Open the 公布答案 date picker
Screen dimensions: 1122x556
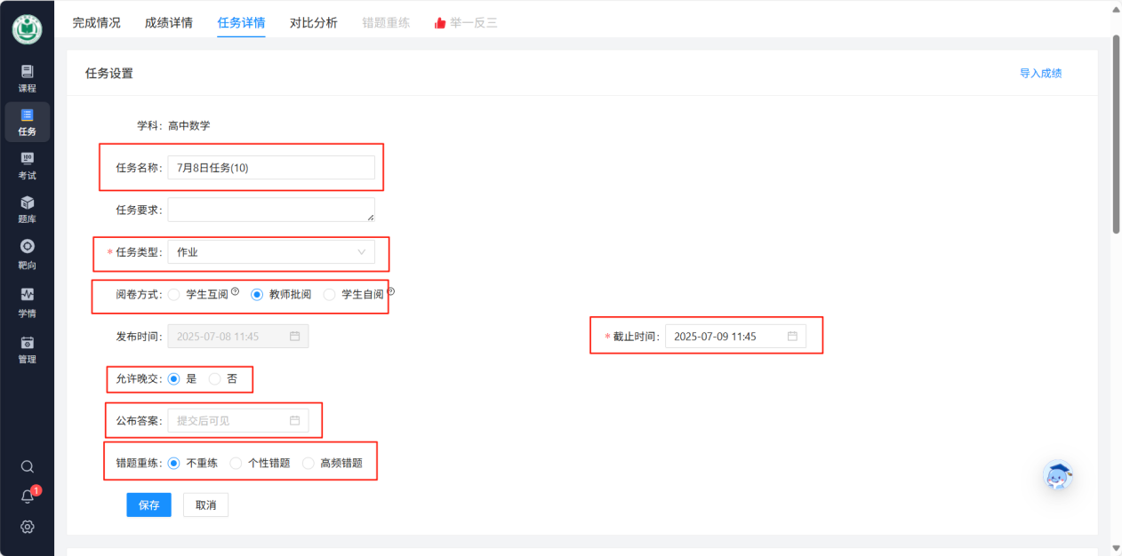pos(238,420)
